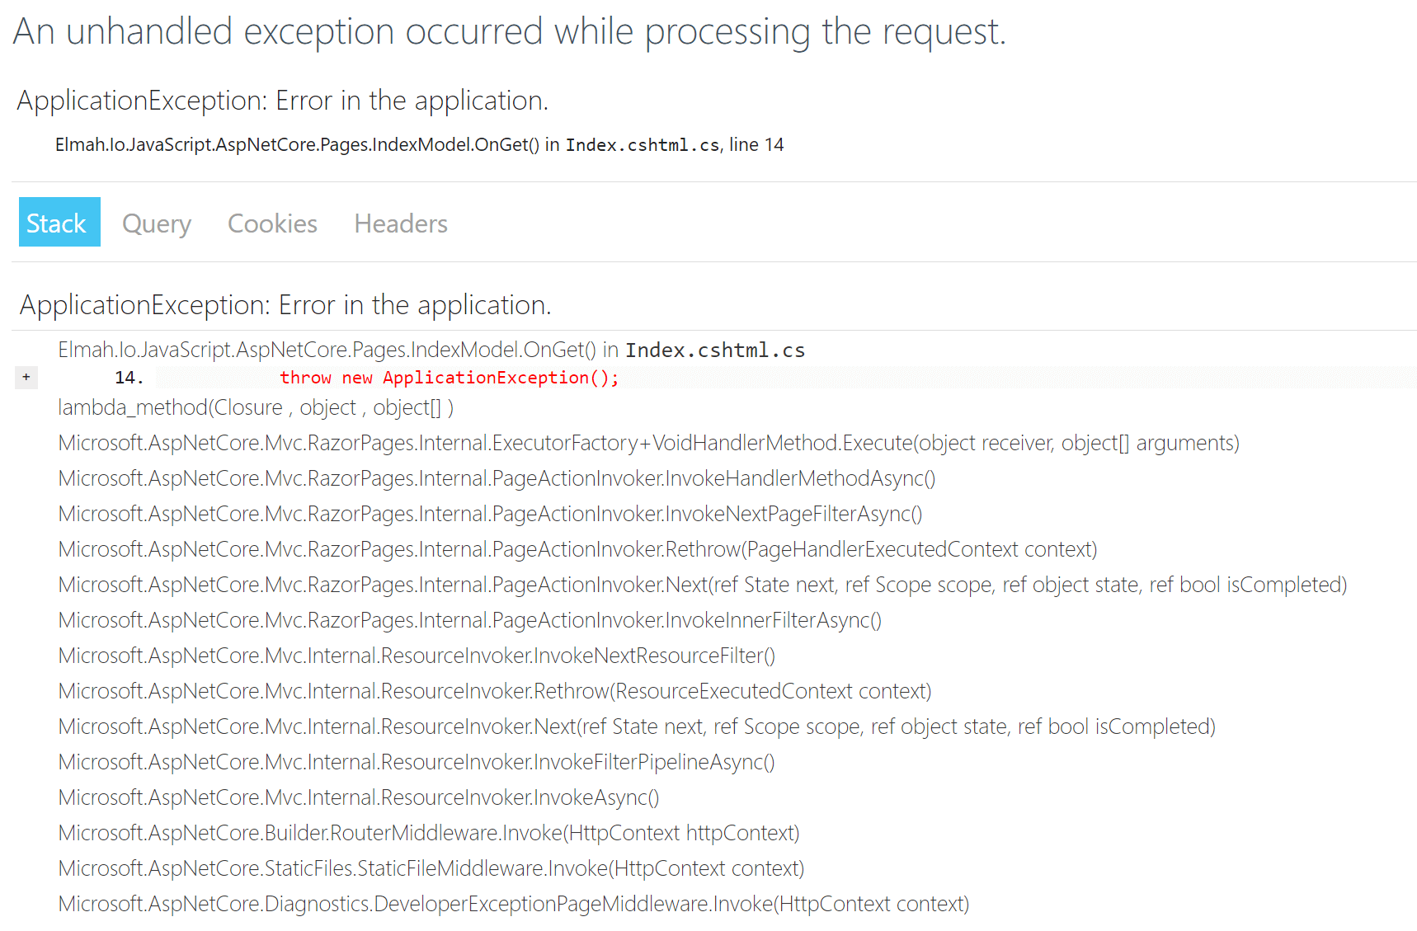1417x931 pixels.
Task: Open the Headers tab
Action: [400, 223]
